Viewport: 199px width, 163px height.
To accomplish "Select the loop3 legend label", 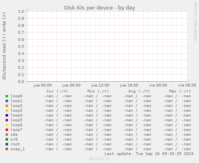I will tap(16, 111).
